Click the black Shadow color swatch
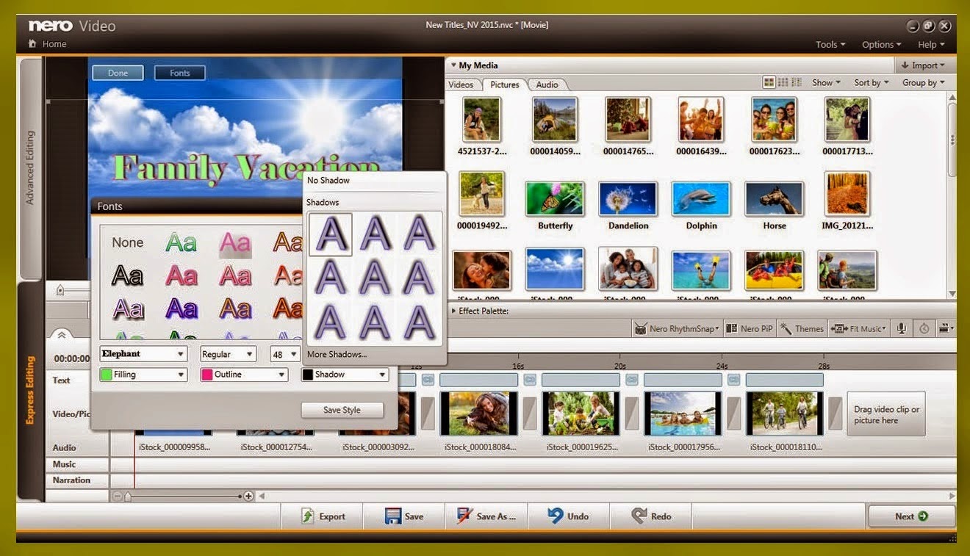 coord(307,375)
